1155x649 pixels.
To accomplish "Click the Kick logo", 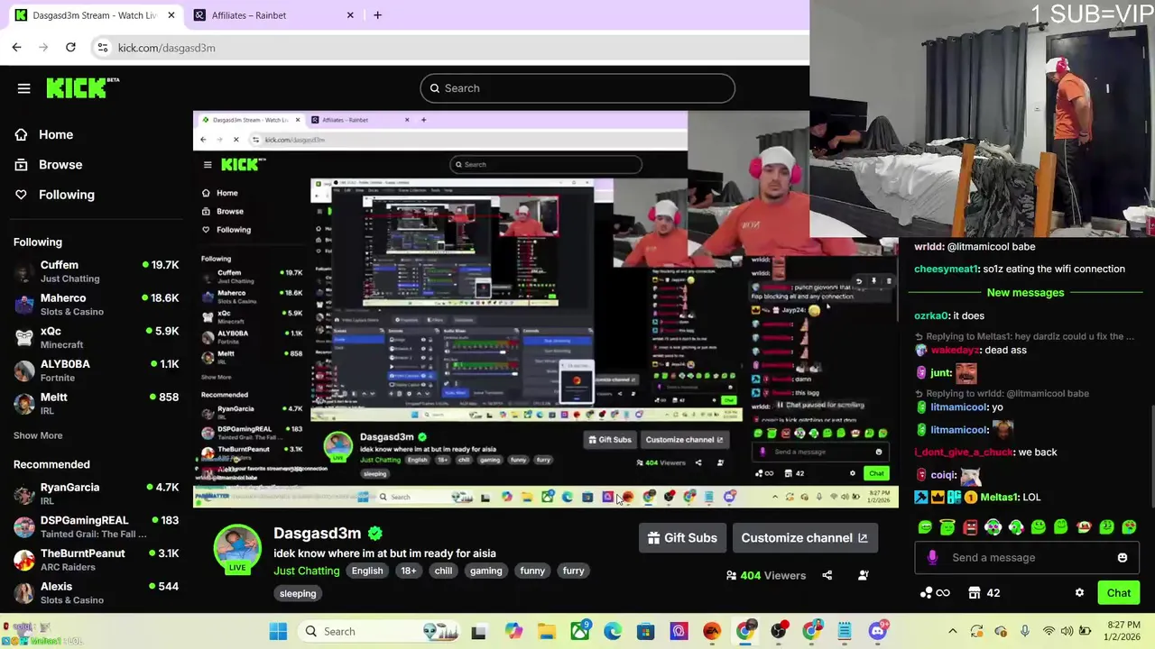I will point(82,87).
